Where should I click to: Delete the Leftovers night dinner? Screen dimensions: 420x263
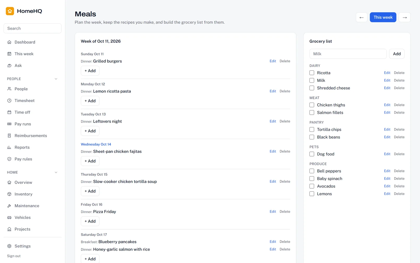pyautogui.click(x=285, y=121)
